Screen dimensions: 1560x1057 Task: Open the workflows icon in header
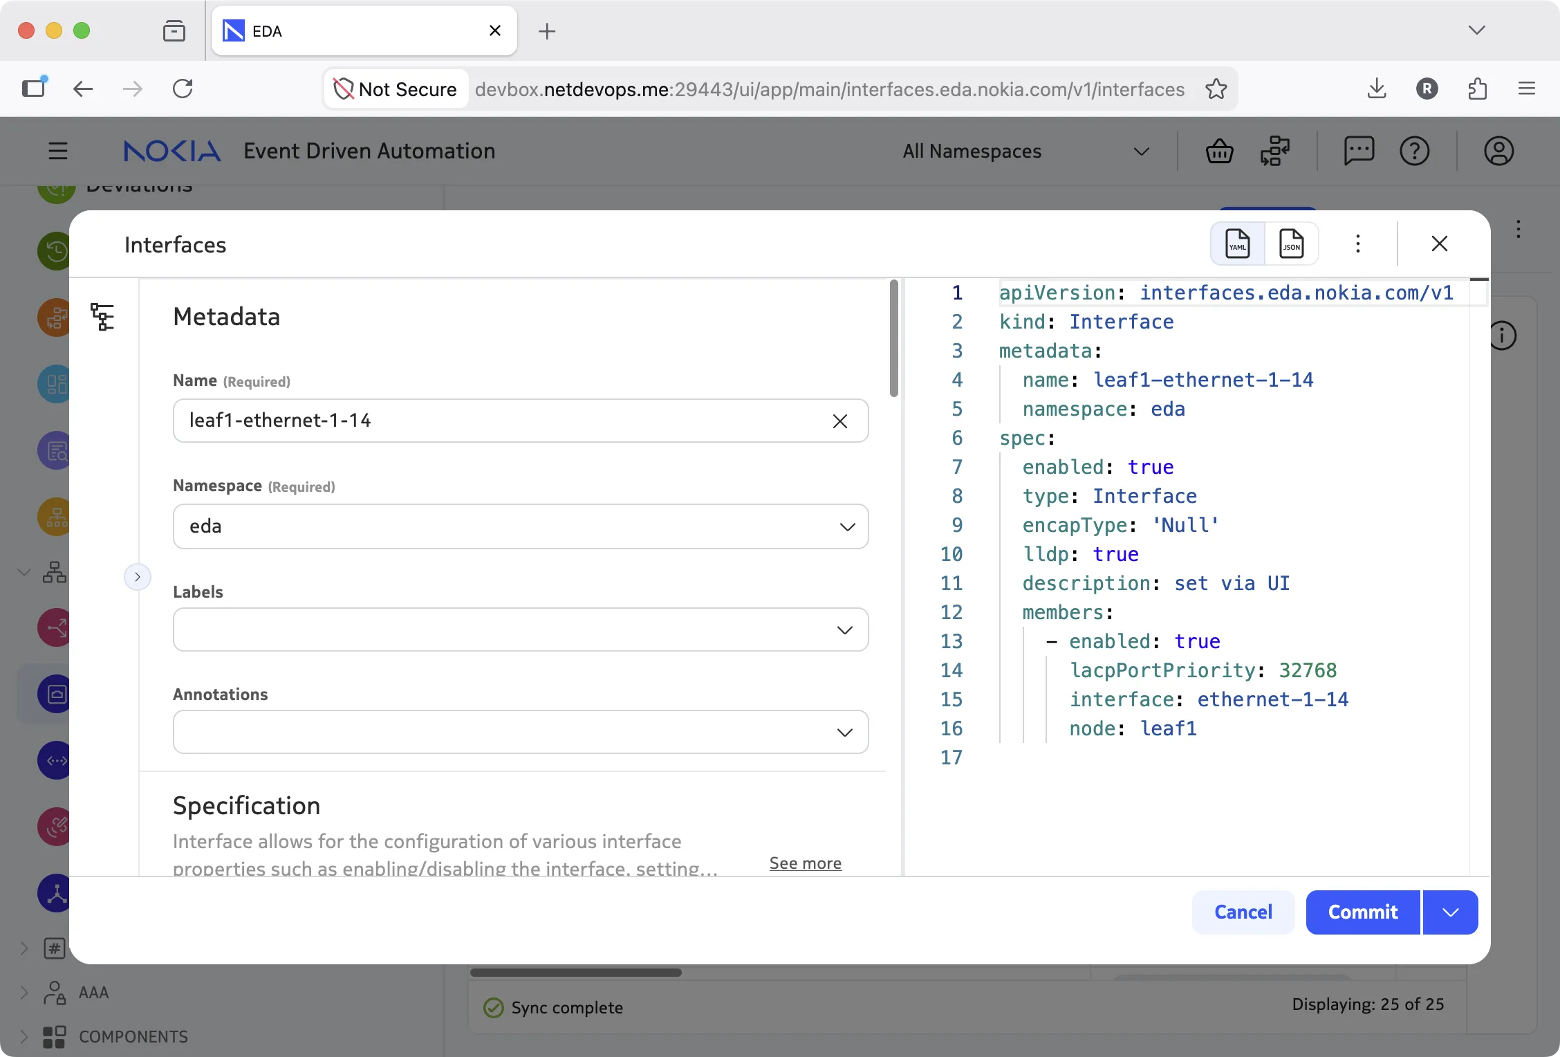[x=1275, y=151]
